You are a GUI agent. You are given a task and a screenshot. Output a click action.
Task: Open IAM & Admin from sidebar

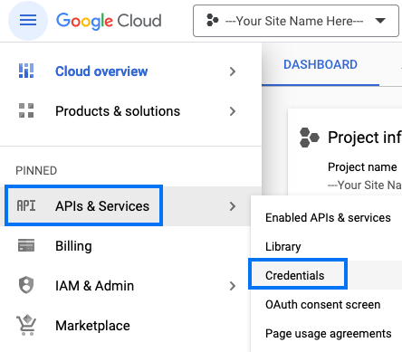pyautogui.click(x=95, y=286)
